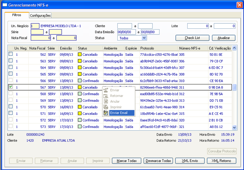Click the first Lote input field
This screenshot has width=244, height=170.
click(198, 26)
